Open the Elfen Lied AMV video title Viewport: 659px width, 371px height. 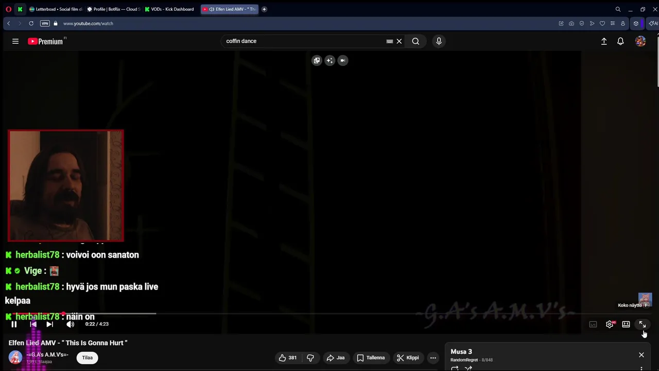tap(68, 343)
